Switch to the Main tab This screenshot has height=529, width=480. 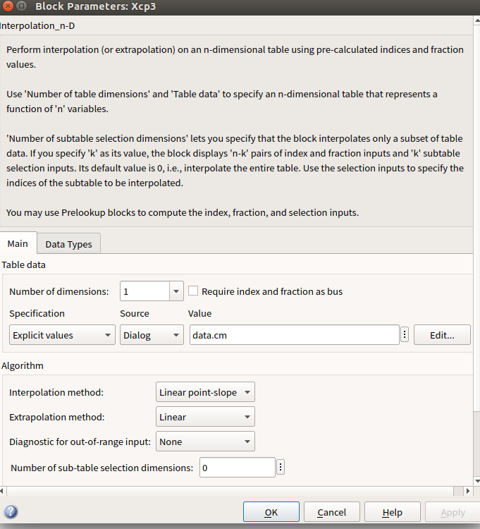point(18,243)
